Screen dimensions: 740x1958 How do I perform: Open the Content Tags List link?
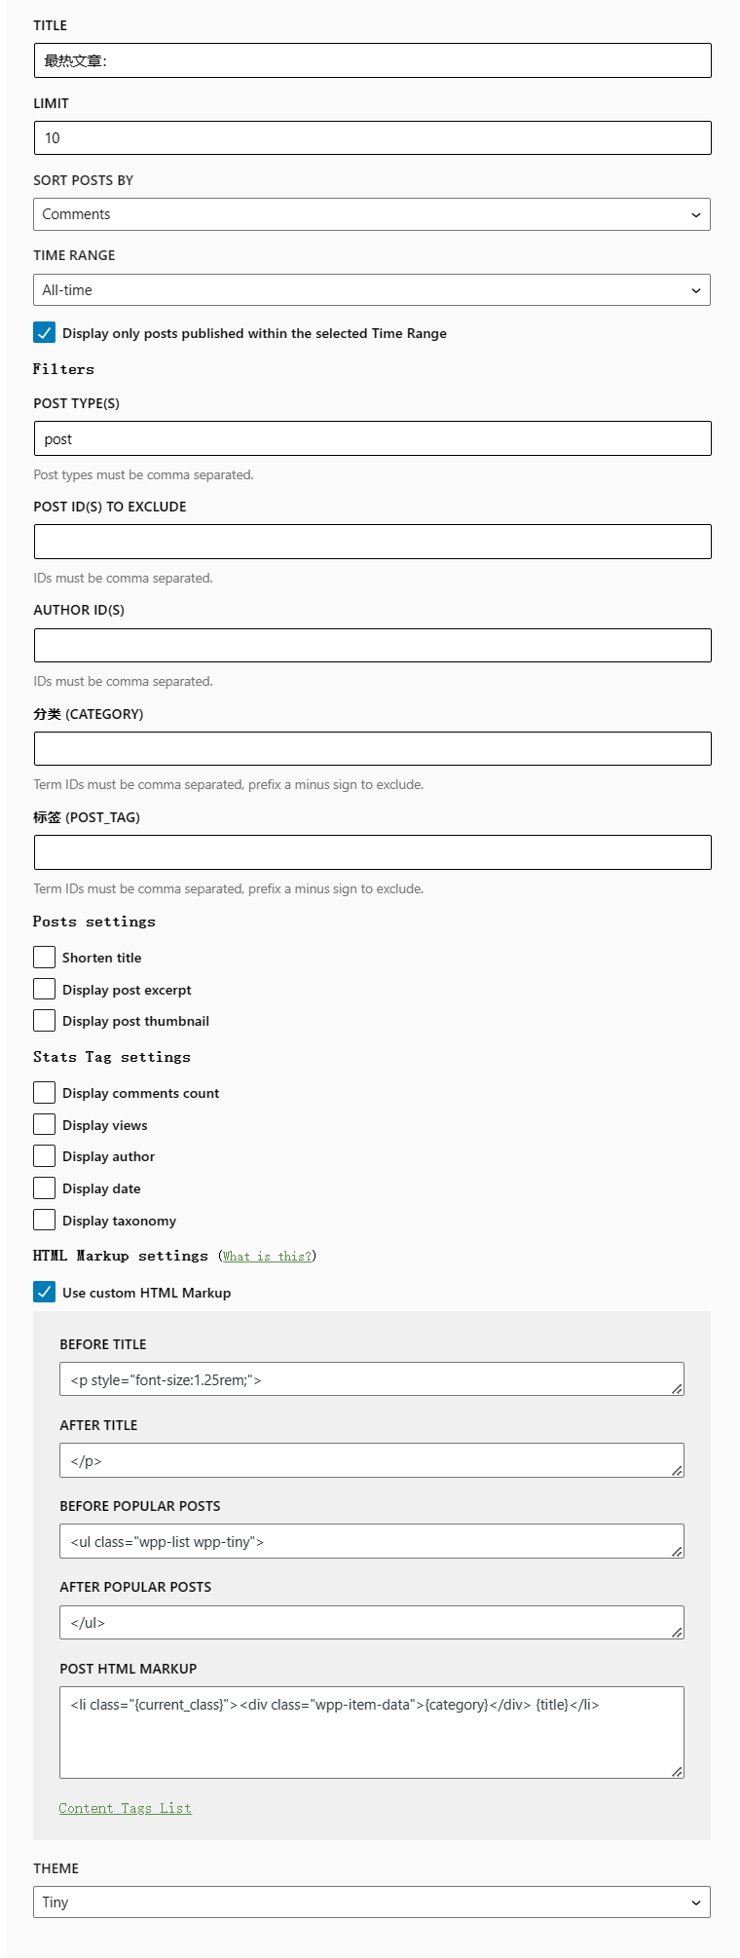(x=125, y=1809)
